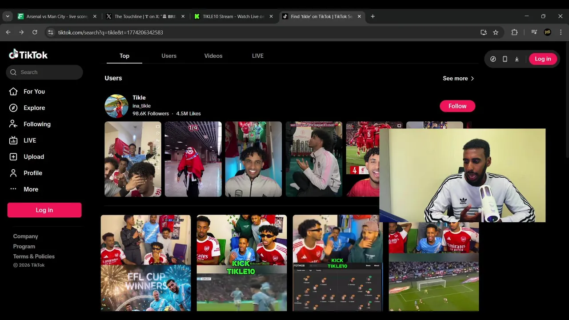Click the browser forward arrow
Viewport: 569px width, 320px height.
tap(21, 32)
